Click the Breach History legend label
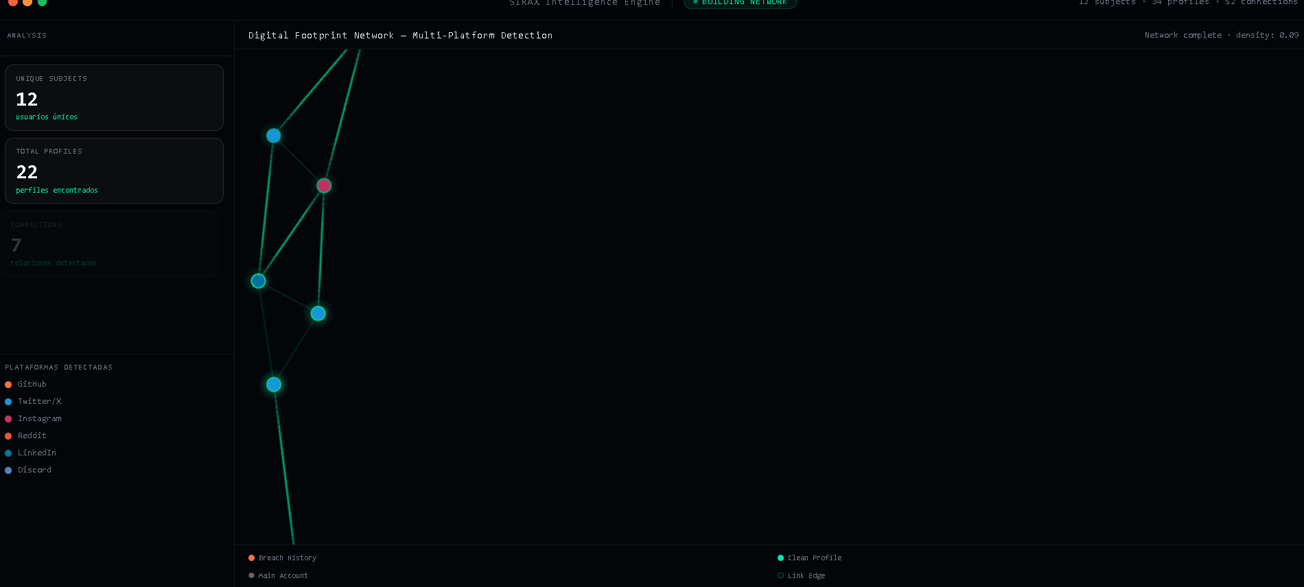Viewport: 1304px width, 587px height. pyautogui.click(x=288, y=558)
